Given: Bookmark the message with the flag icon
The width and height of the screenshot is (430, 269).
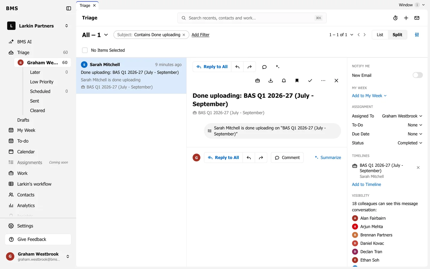Looking at the screenshot, I should [x=297, y=81].
